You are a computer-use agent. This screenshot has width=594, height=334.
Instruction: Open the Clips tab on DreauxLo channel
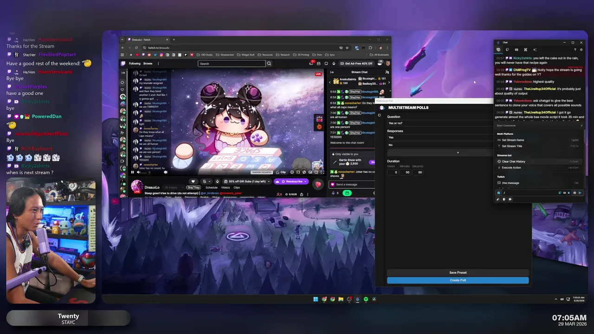[x=237, y=187]
